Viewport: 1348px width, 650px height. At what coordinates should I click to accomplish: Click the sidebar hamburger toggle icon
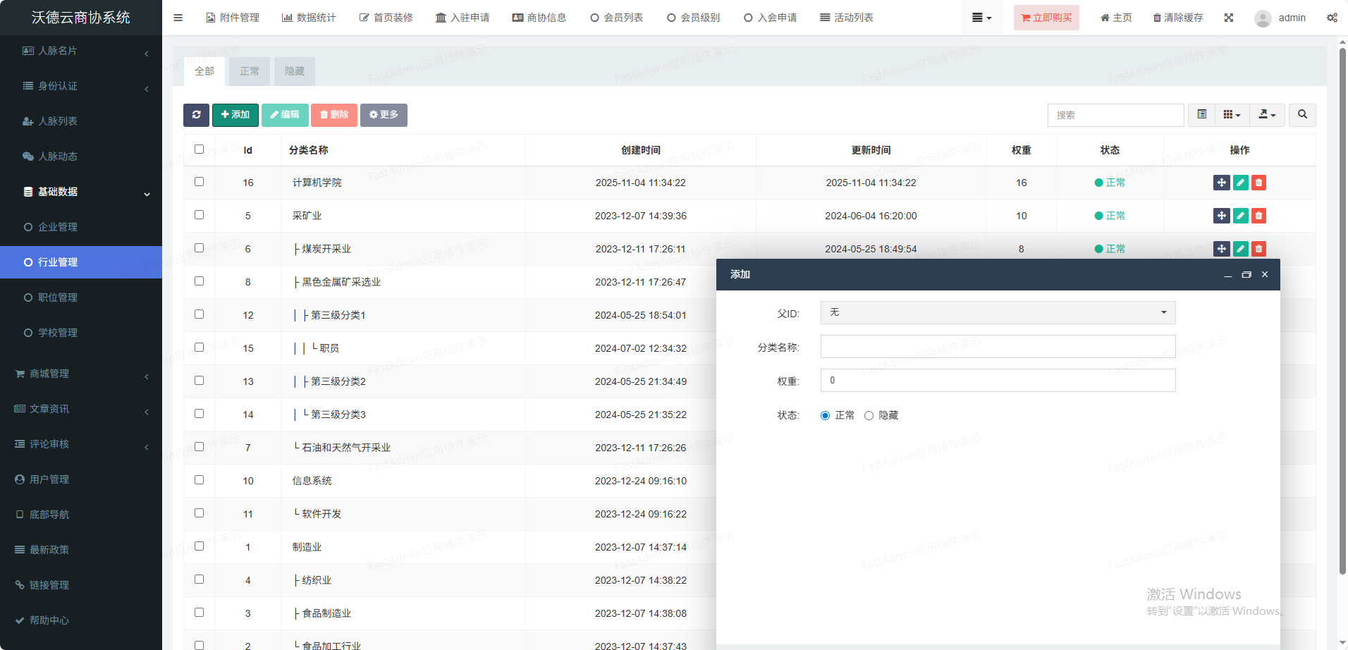[x=178, y=18]
